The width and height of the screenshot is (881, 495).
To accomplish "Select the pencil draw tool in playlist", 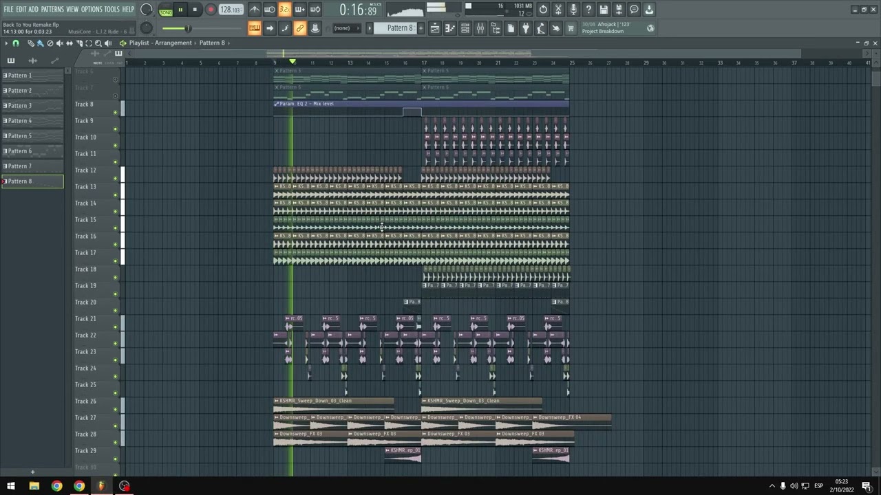I will pos(30,43).
